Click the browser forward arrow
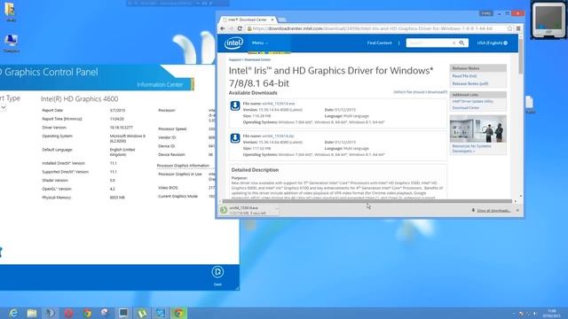This screenshot has width=568, height=319. [x=231, y=28]
